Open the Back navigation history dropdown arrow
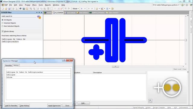The image size is (193, 109). (185, 5)
